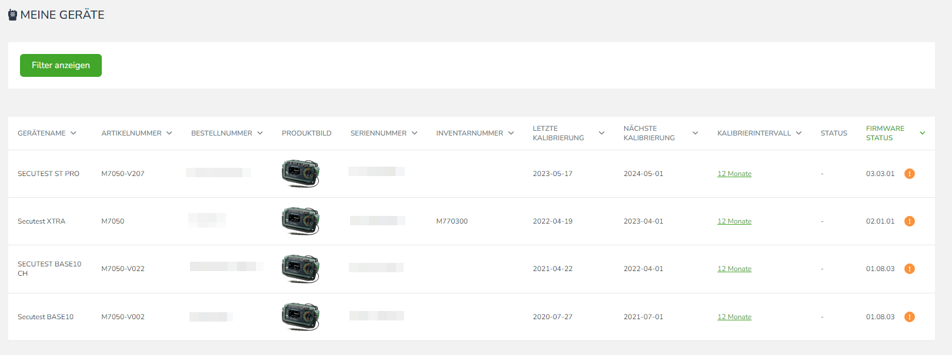Click article number M7050-V002
Viewport: 952px width, 355px height.
123,317
